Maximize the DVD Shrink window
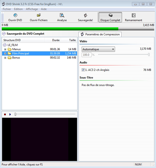Viewport: 156px width, 168px height. coord(143,4)
